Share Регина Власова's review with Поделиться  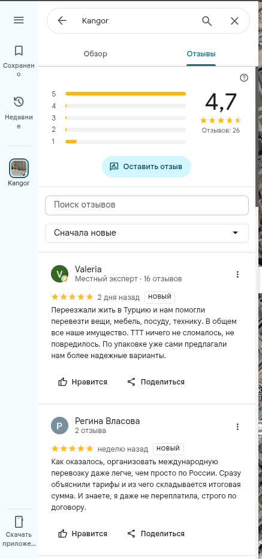click(x=156, y=534)
